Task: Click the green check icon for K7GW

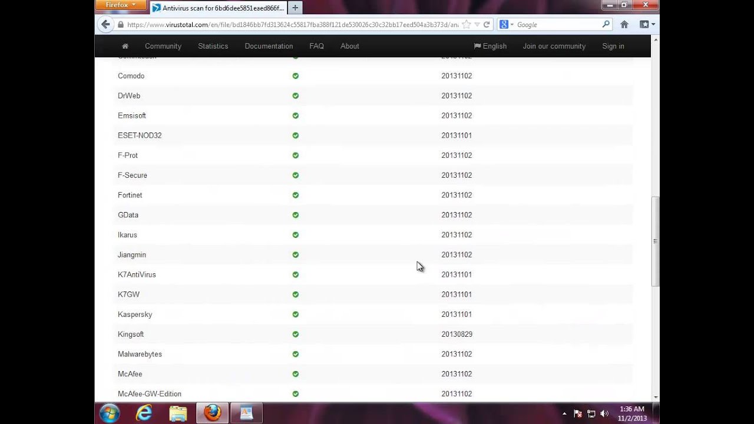Action: click(x=296, y=294)
